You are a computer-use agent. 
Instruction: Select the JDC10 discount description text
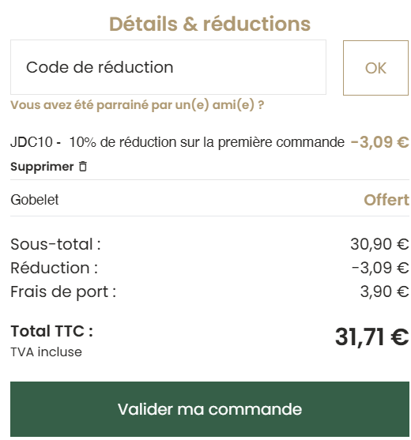[x=177, y=142]
